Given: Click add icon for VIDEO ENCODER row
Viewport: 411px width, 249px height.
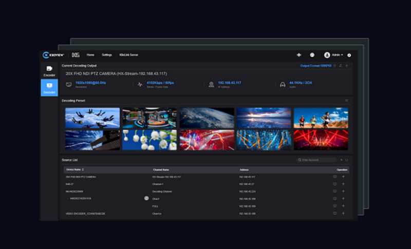Looking at the screenshot, I should point(343,213).
